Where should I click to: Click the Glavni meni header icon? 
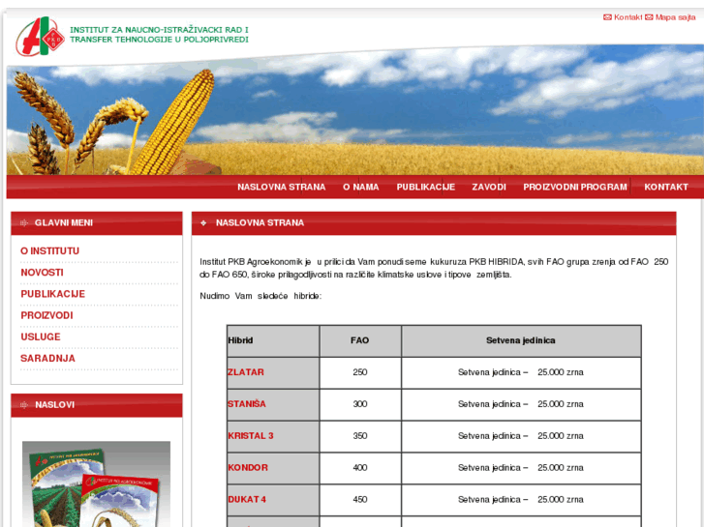(24, 223)
